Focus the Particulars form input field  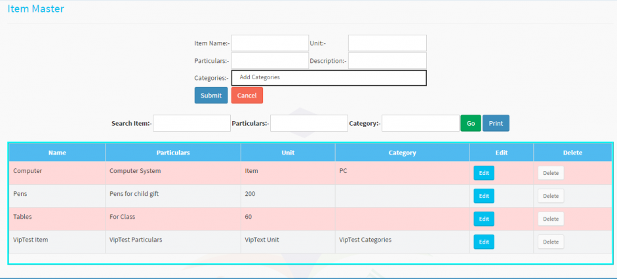tap(269, 61)
